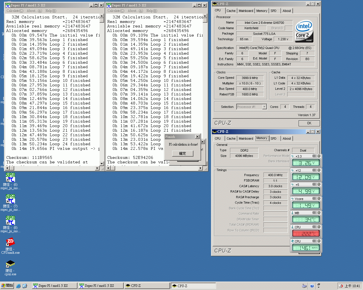Click the Multiplier value x 10.0 ( 6 - 10 )
The width and height of the screenshot is (363, 290).
point(250,83)
